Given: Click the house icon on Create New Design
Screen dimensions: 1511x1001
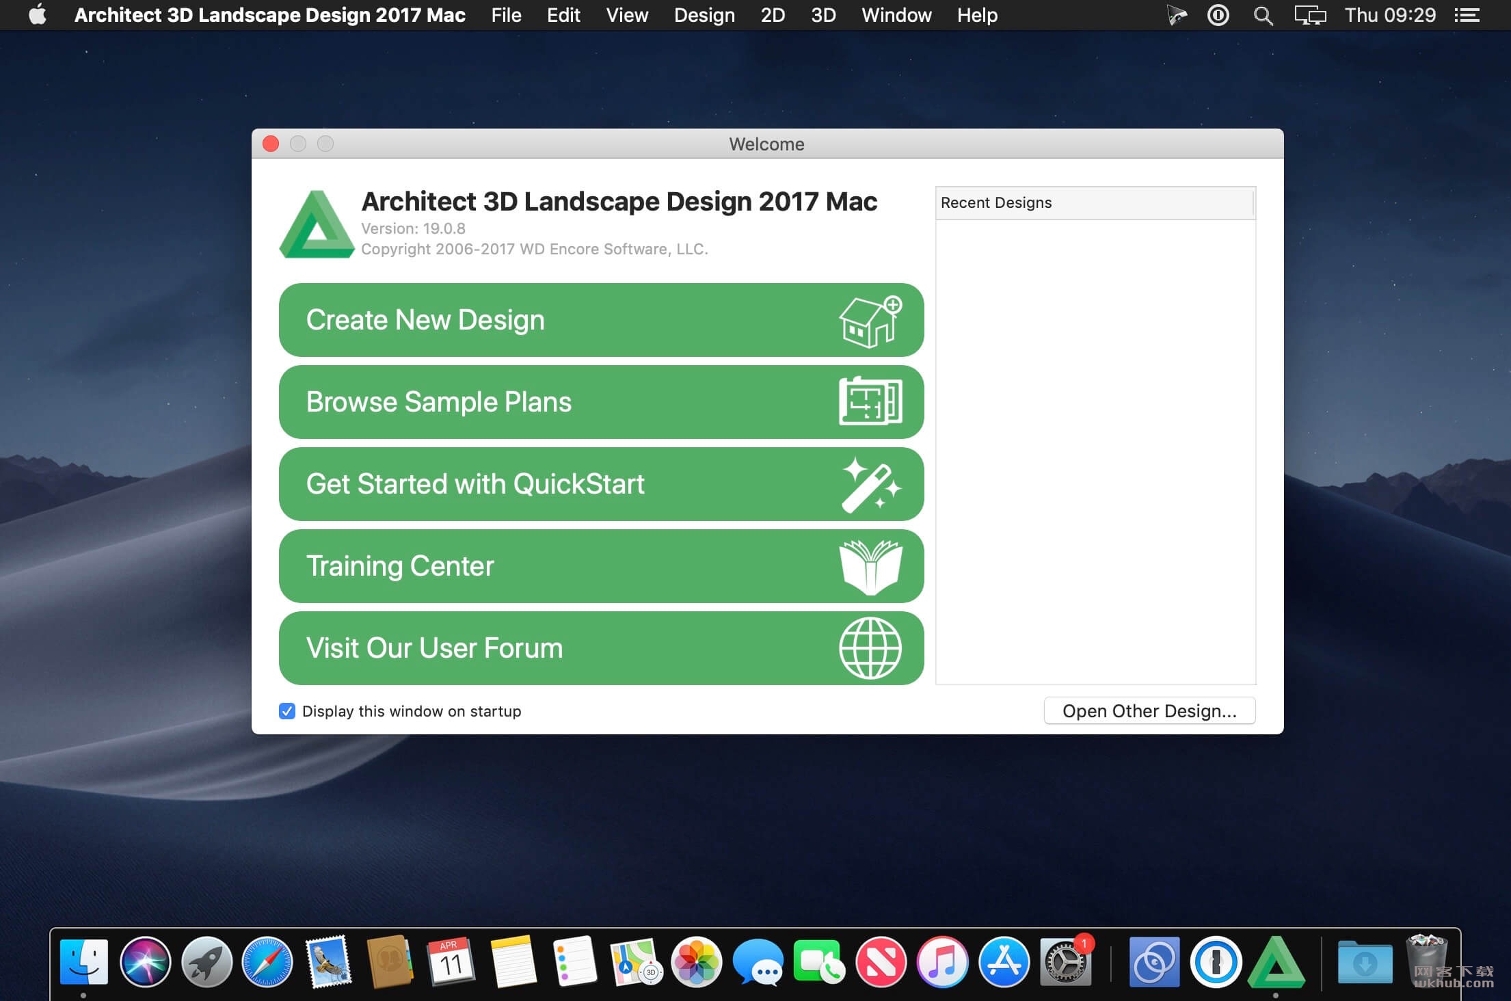Looking at the screenshot, I should [870, 321].
